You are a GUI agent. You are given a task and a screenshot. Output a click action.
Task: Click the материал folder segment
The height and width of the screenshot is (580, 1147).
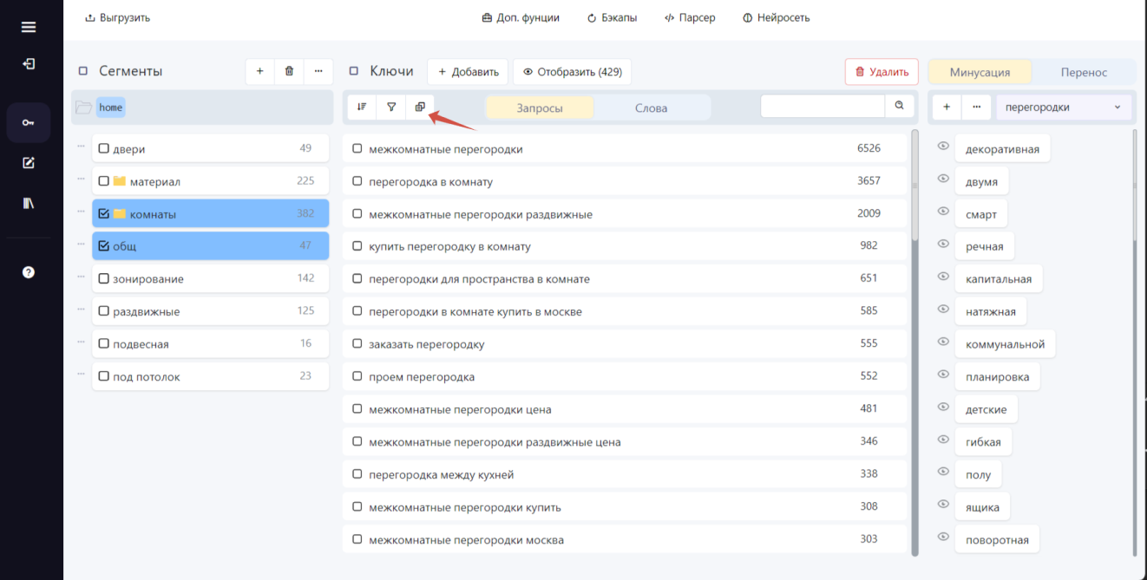211,181
